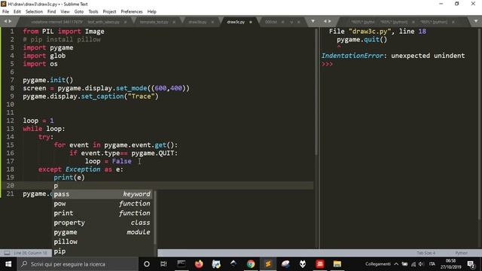Open the taskbar clock and date
The image size is (482, 271).
[x=450, y=264]
